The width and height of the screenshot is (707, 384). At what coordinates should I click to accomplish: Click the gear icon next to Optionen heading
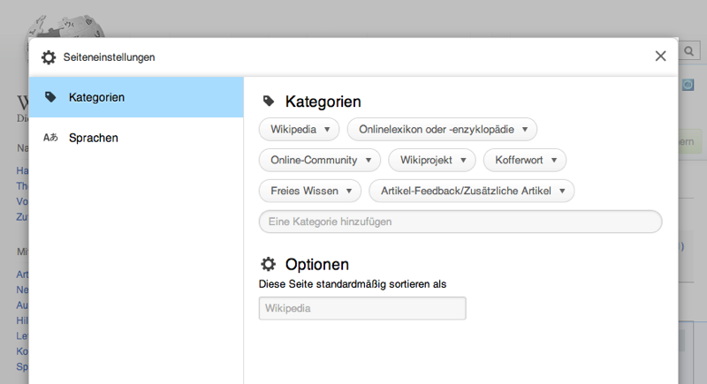point(269,264)
